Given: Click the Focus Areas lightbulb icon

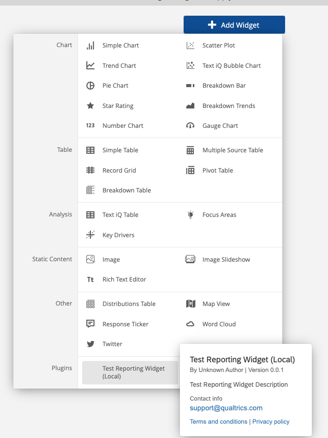Looking at the screenshot, I should pos(191,215).
